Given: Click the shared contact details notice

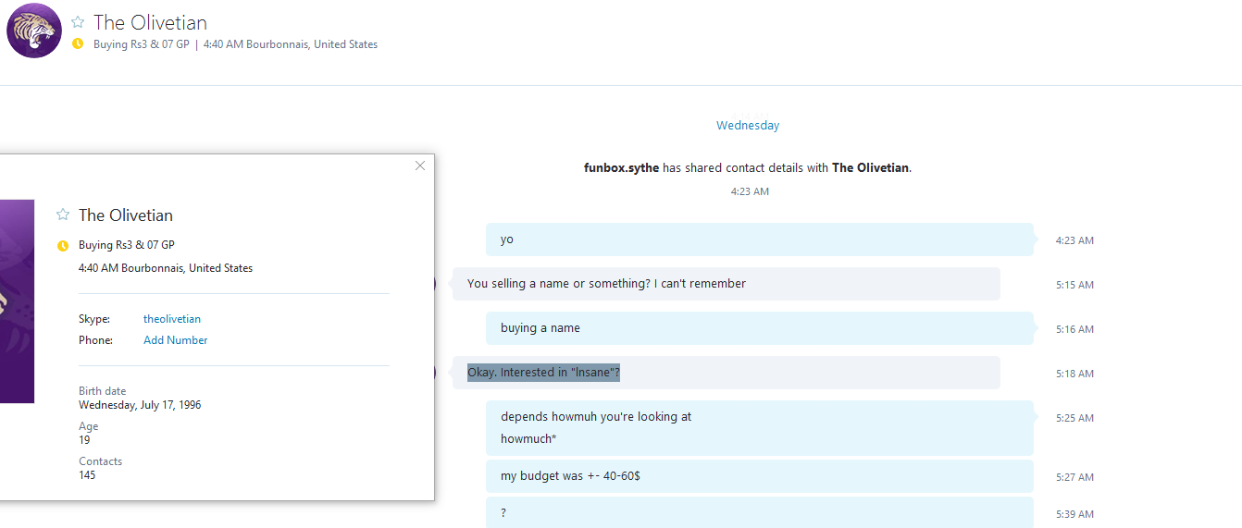Looking at the screenshot, I should (x=748, y=168).
